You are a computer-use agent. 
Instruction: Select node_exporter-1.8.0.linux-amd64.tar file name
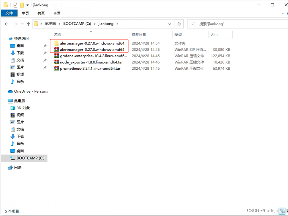point(91,62)
